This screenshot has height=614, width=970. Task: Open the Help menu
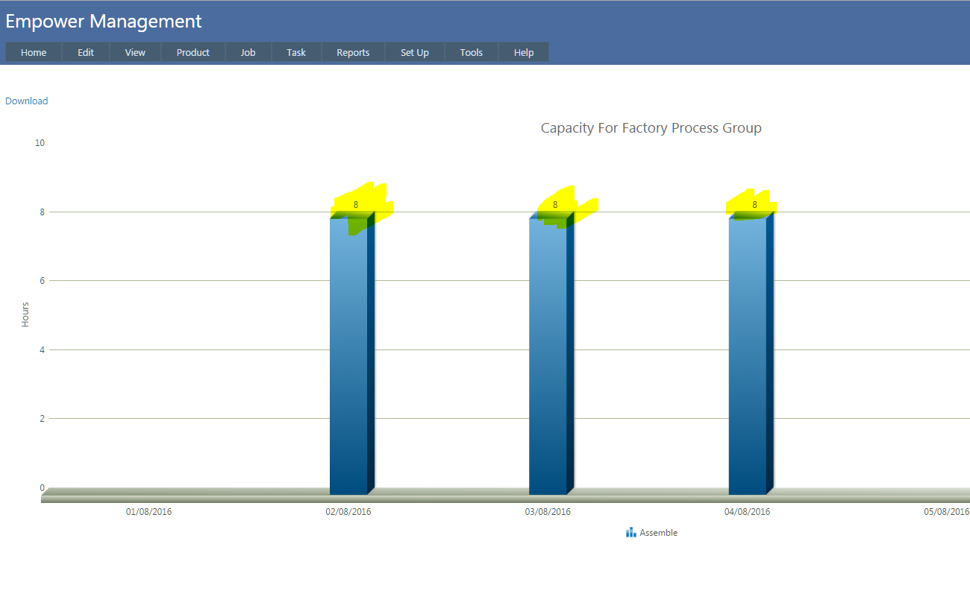pyautogui.click(x=524, y=52)
